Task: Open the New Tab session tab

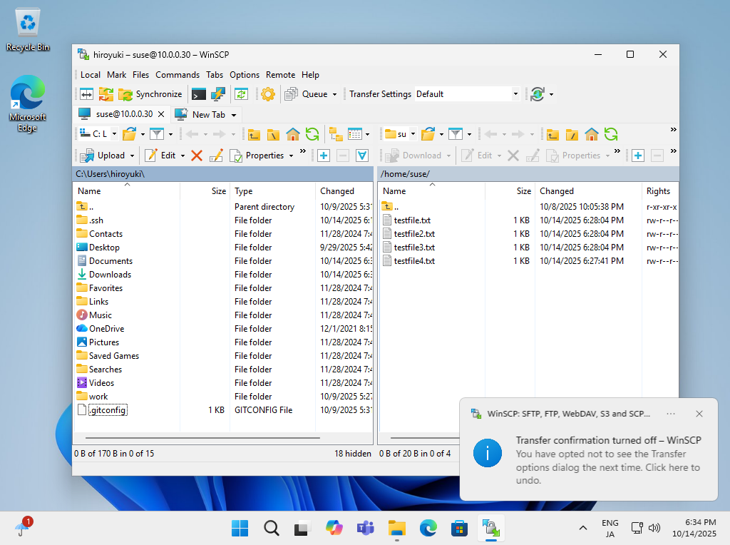Action: 207,114
